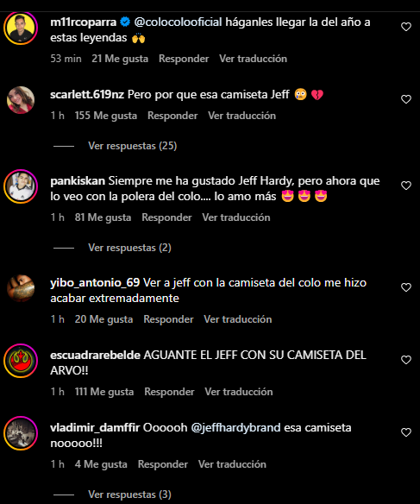Show the 3 replies under vladimir_damffir
Image resolution: width=420 pixels, height=504 pixels.
tap(129, 495)
